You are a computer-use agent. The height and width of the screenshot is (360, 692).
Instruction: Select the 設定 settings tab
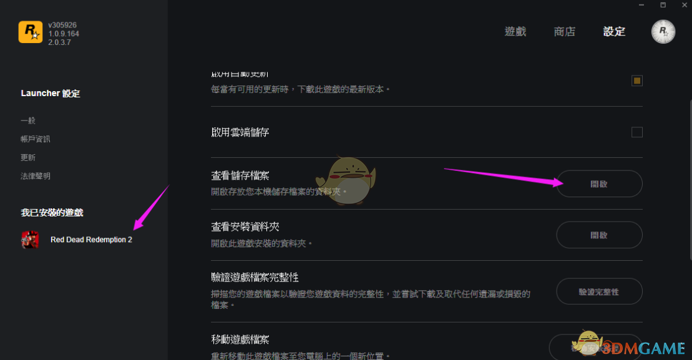click(x=614, y=32)
